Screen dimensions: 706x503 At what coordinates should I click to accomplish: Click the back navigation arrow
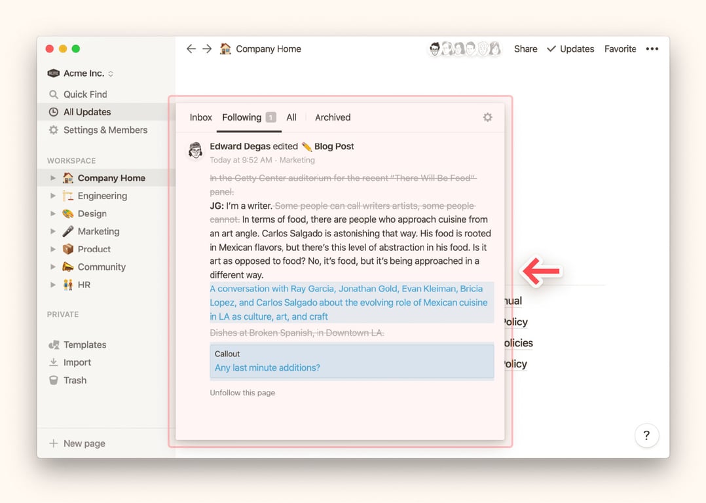(x=191, y=49)
